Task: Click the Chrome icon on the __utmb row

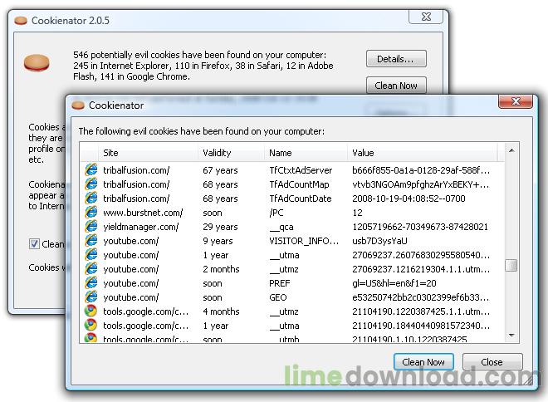Action: [x=91, y=338]
